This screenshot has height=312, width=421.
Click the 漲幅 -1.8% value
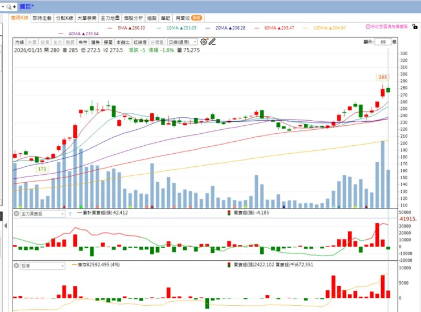[x=161, y=50]
